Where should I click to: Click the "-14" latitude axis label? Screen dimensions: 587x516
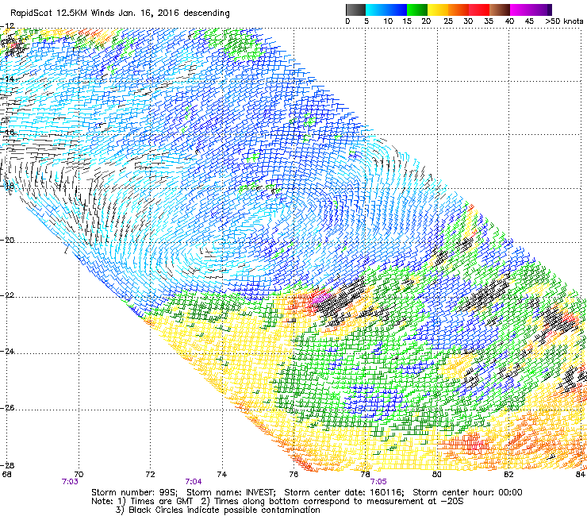pos(7,79)
